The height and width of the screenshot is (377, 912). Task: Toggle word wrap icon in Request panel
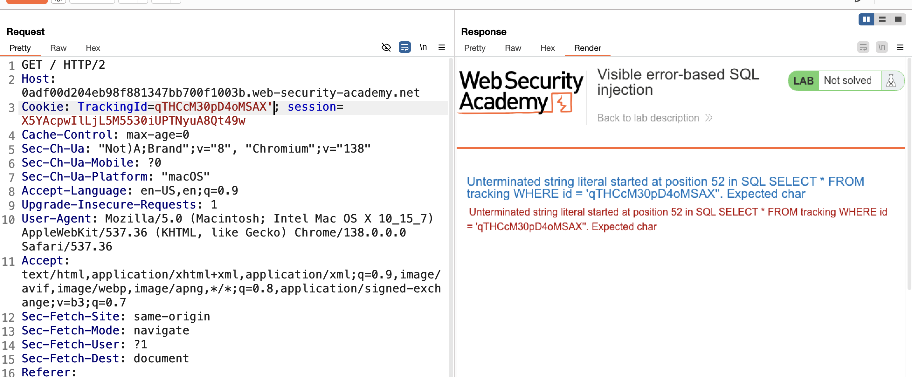tap(405, 47)
